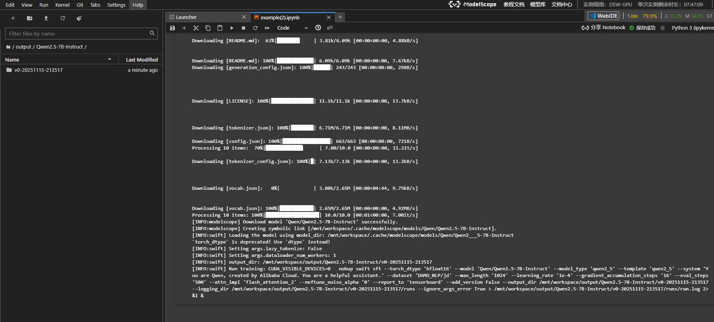Switch to the example(2).ipynb tab
This screenshot has width=714, height=322.
(292, 17)
